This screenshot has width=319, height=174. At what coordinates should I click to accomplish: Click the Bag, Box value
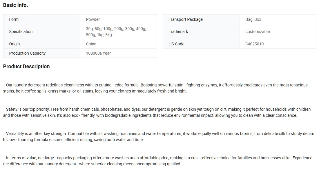pos(253,19)
